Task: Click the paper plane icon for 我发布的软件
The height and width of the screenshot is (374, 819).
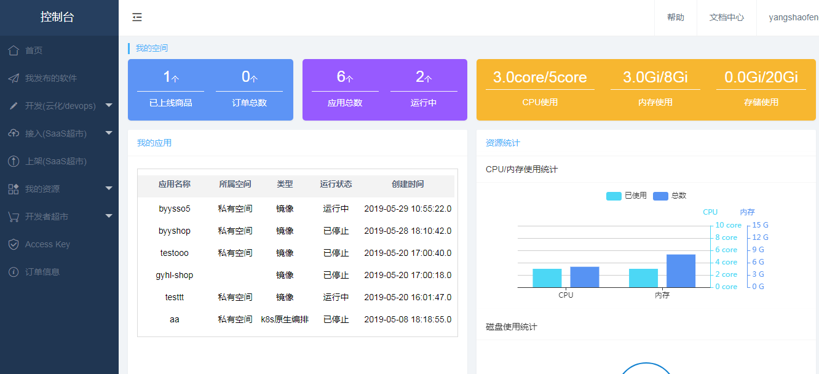Action: click(14, 78)
